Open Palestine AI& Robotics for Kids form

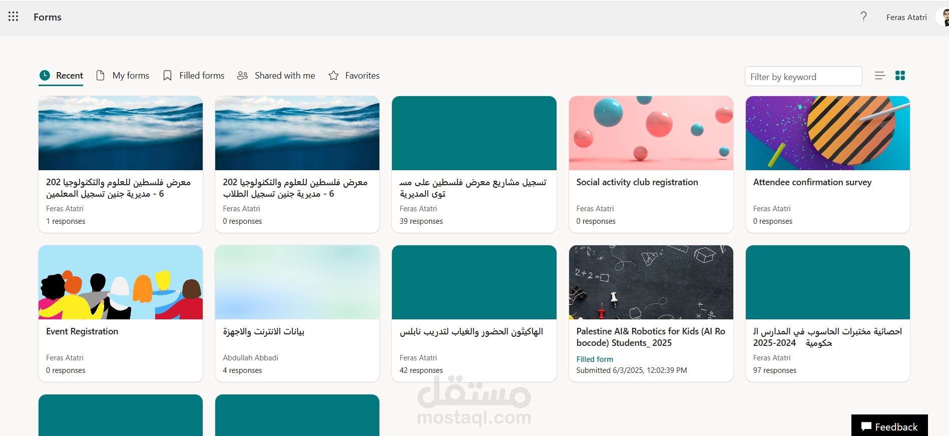pyautogui.click(x=651, y=313)
